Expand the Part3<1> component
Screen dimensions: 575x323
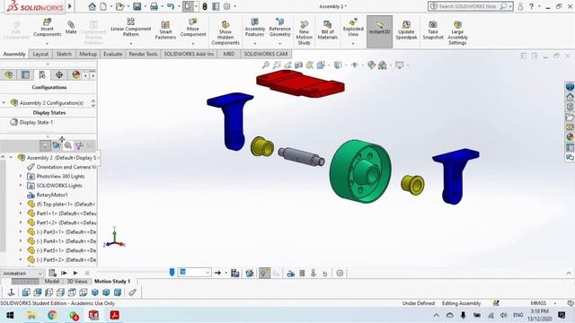pos(21,231)
